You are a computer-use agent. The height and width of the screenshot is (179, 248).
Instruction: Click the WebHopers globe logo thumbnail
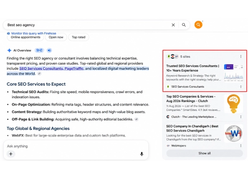click(234, 134)
